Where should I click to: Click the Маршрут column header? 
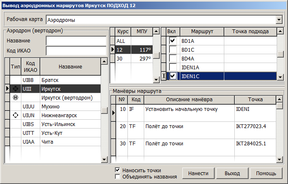pyautogui.click(x=202, y=32)
